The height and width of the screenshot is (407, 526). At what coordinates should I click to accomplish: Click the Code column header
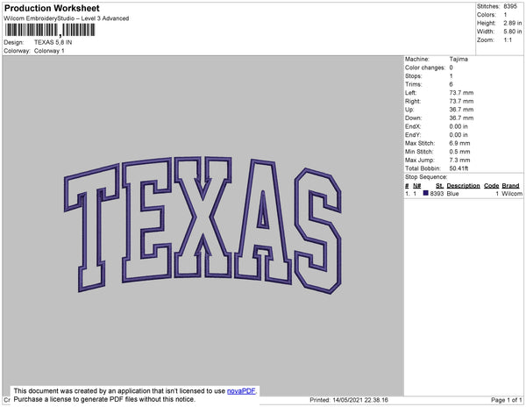point(491,186)
